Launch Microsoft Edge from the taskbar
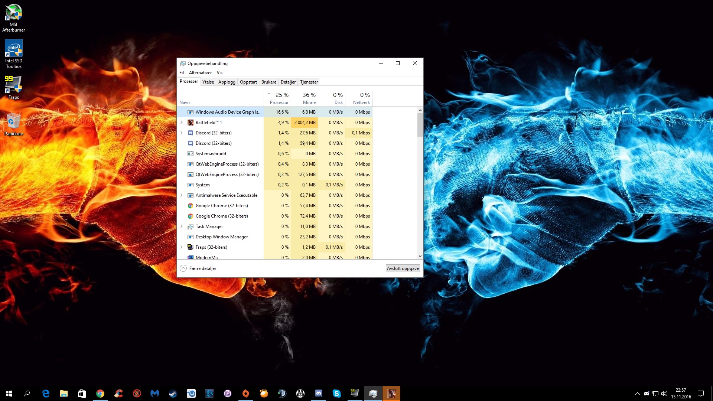Viewport: 713px width, 401px height. point(46,394)
